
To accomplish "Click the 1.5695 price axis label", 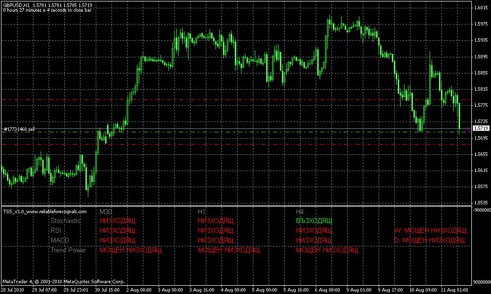I will coord(481,138).
